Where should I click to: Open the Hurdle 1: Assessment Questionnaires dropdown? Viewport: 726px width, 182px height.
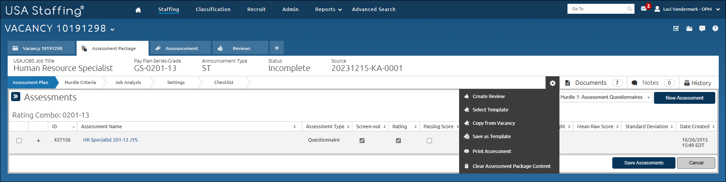pos(605,97)
